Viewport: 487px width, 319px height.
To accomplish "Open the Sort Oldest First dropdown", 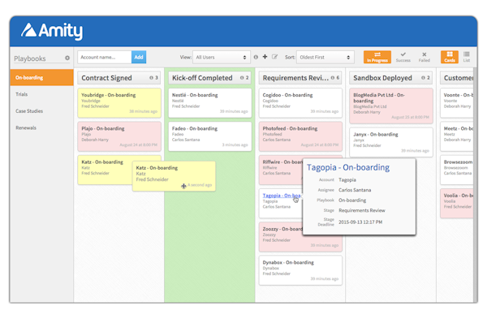I will (325, 57).
